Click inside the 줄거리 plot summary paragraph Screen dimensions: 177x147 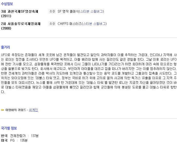coord(89,73)
